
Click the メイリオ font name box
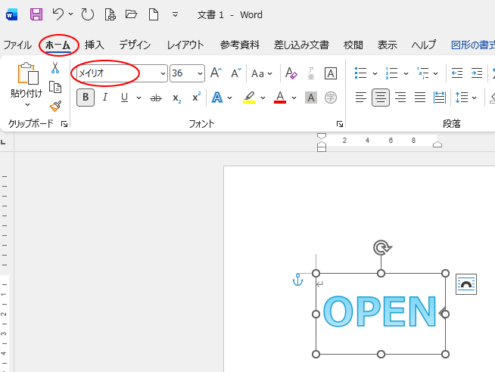click(x=118, y=73)
